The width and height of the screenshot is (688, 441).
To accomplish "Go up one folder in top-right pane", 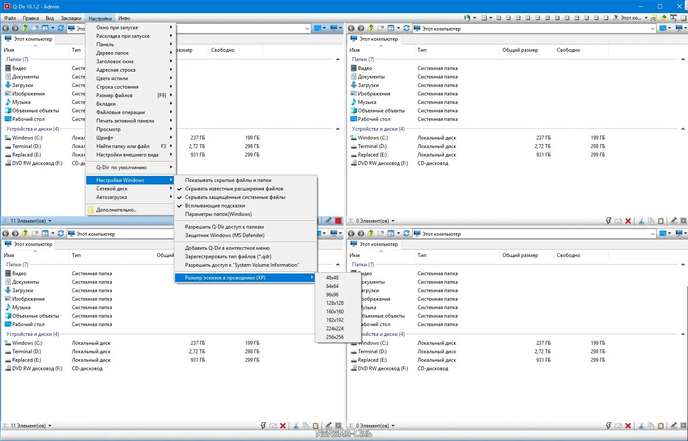I will click(x=370, y=28).
